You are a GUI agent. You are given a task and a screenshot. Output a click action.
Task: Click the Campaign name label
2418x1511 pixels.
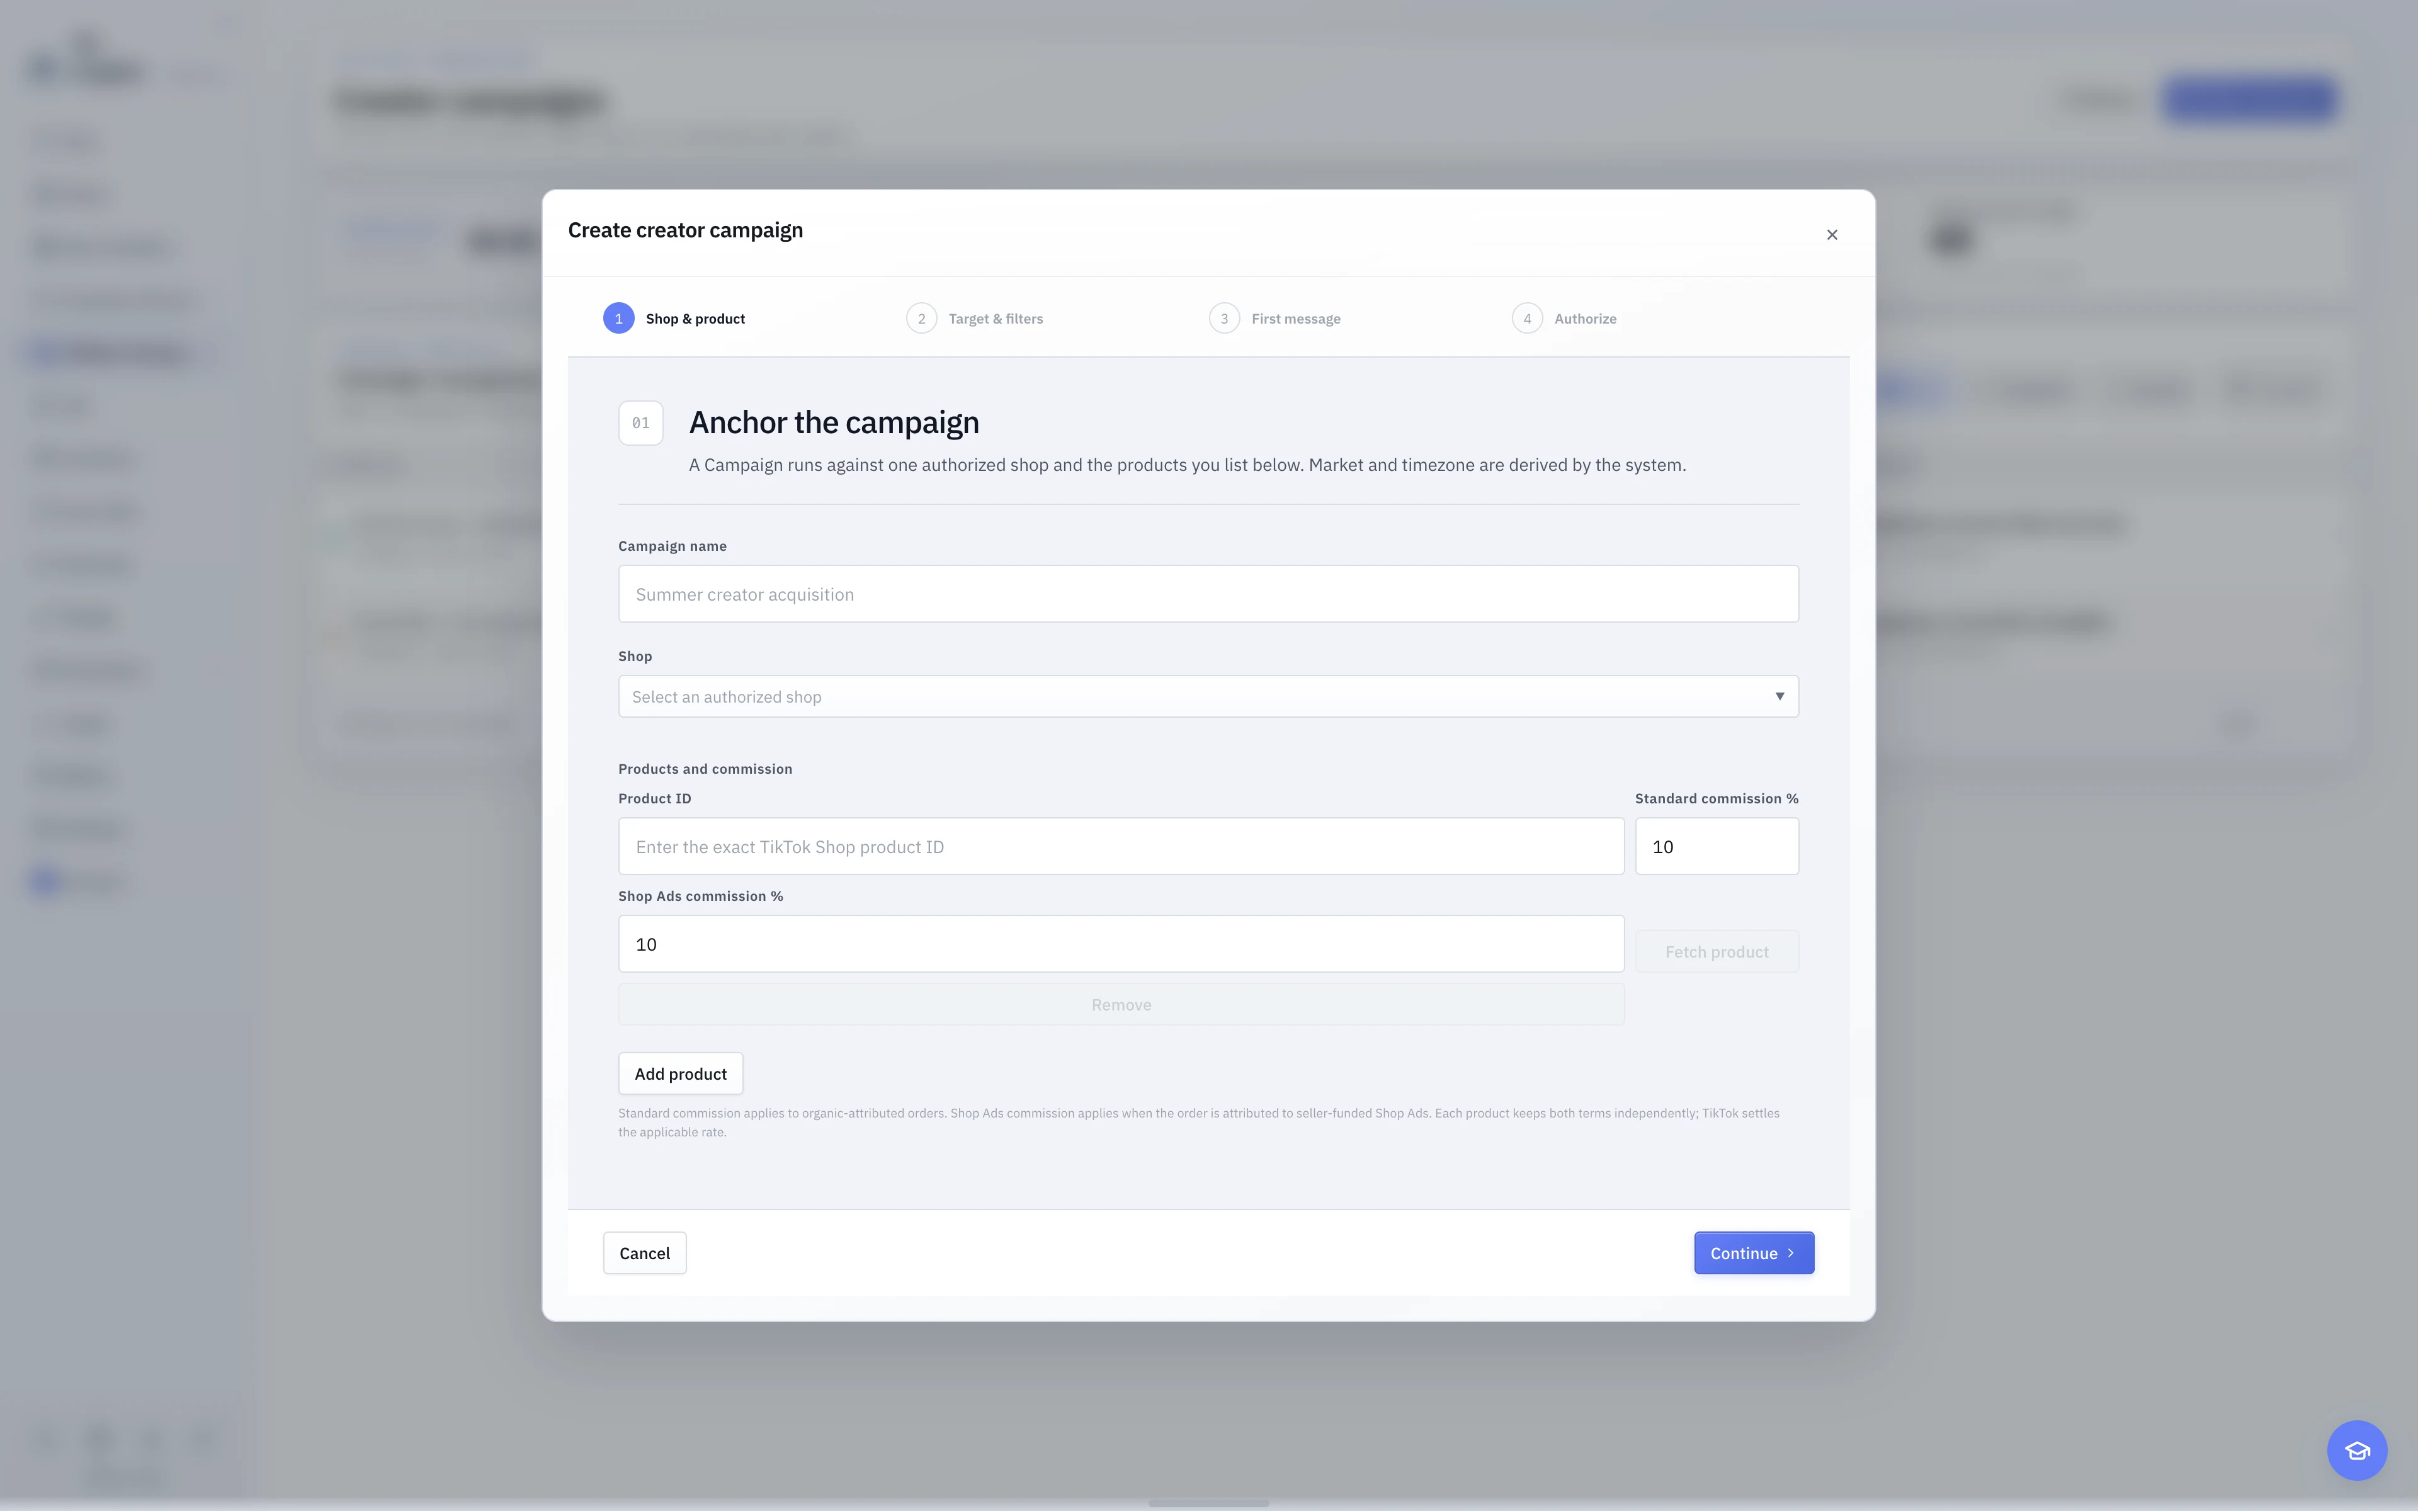673,546
